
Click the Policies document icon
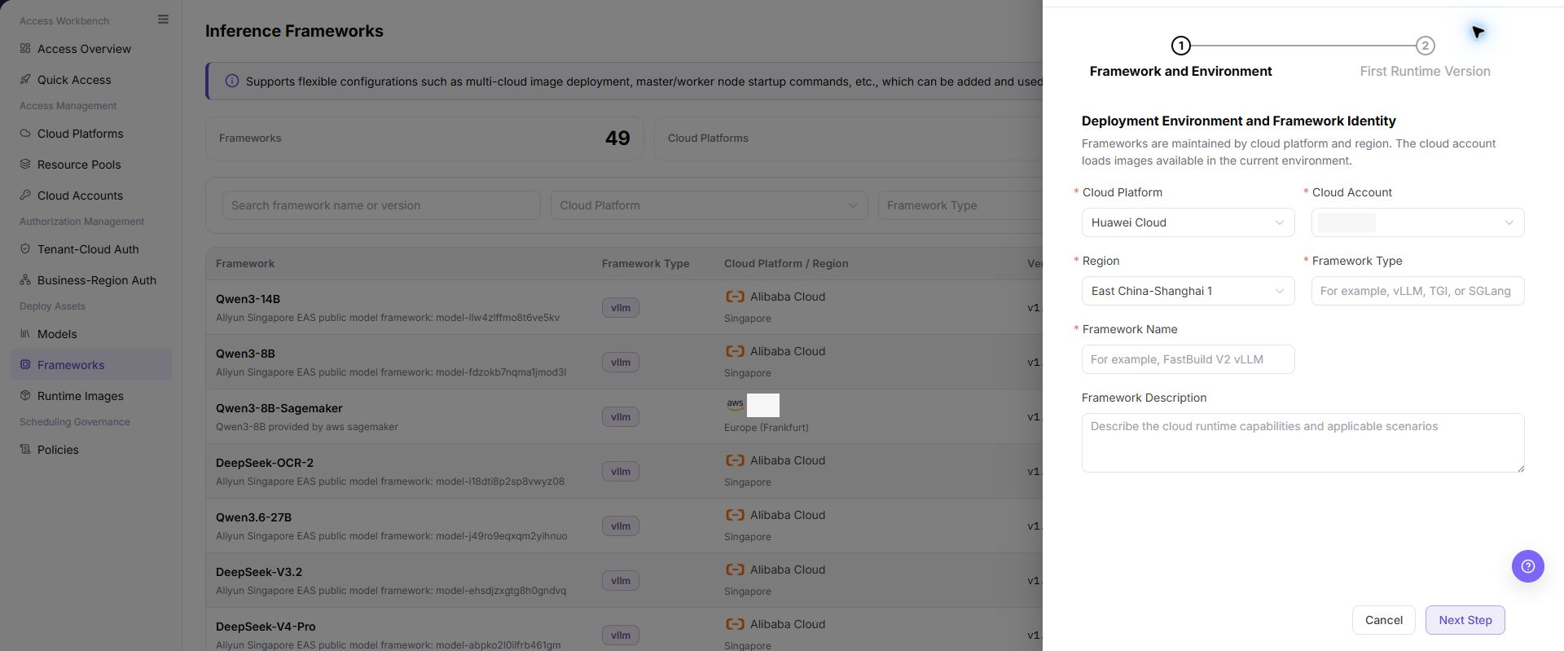pyautogui.click(x=25, y=450)
